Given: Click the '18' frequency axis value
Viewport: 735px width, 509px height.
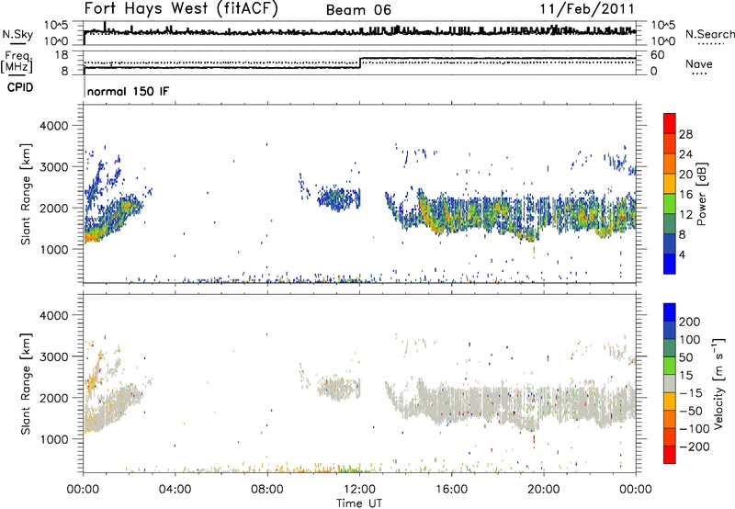Looking at the screenshot, I should tap(61, 55).
